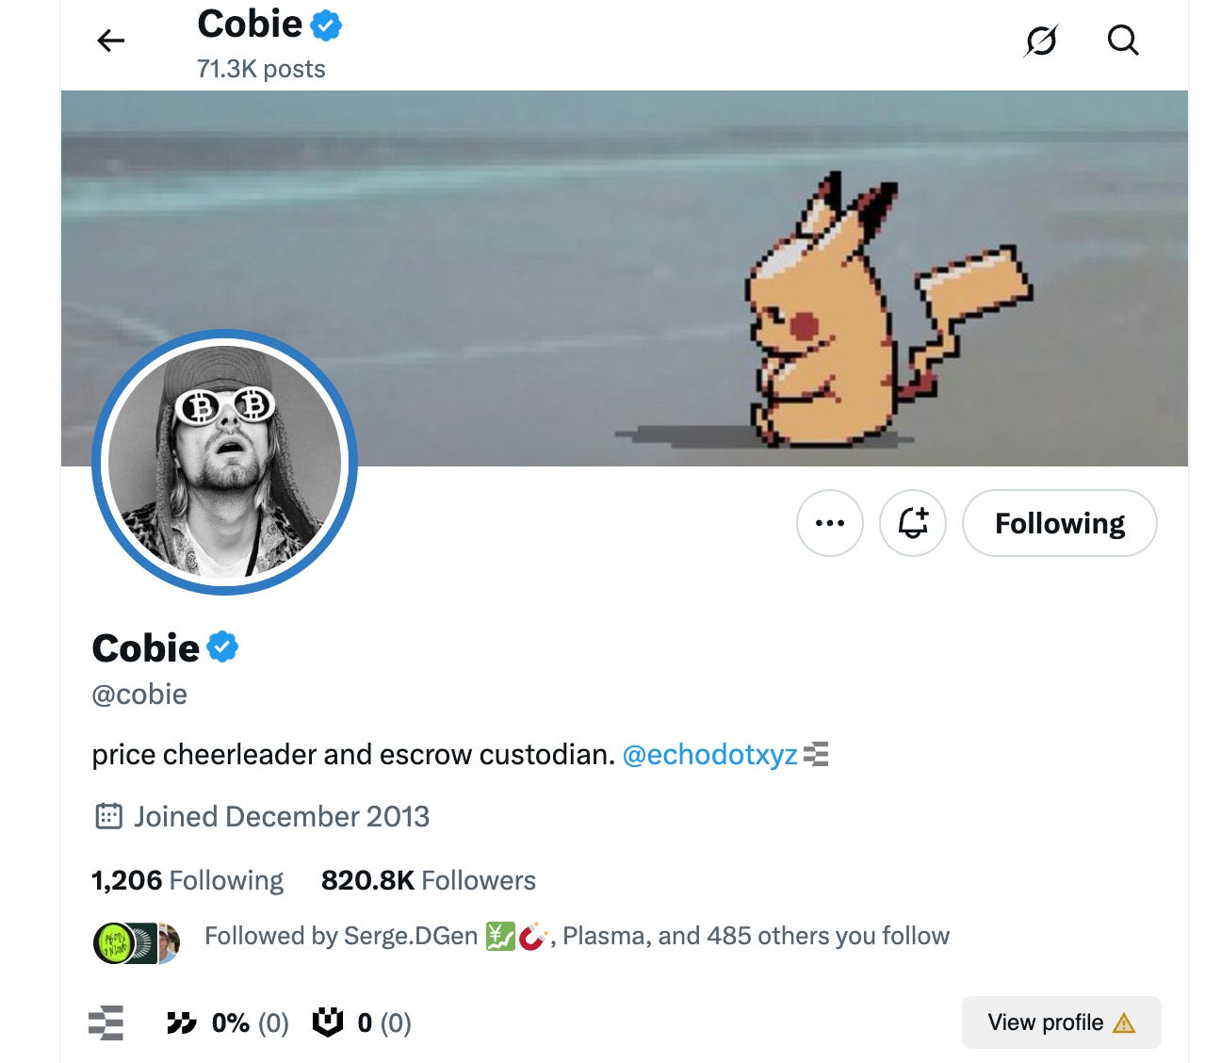Open the Grok slashed-circle icon
The image size is (1221, 1063).
pyautogui.click(x=1041, y=41)
